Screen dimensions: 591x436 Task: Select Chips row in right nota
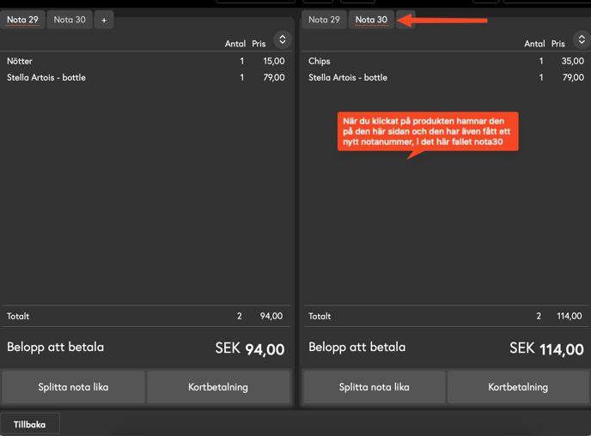click(x=447, y=61)
